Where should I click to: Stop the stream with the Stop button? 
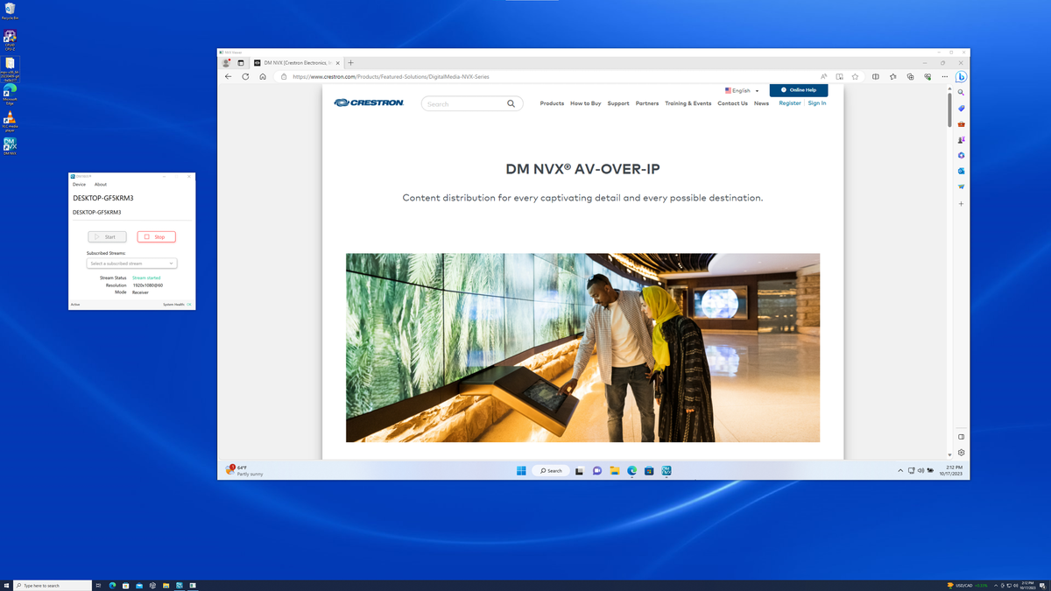(156, 236)
